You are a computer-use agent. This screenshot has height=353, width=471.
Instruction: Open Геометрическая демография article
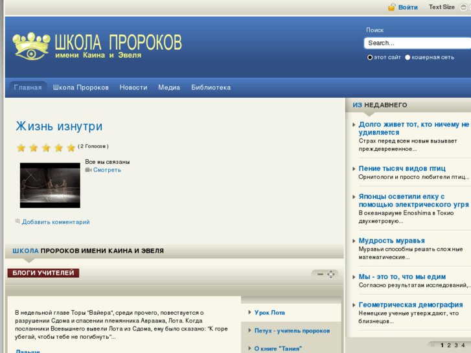pos(411,304)
